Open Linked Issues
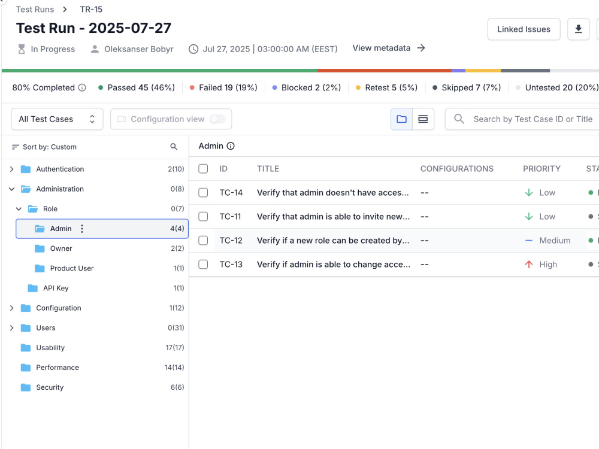Image resolution: width=599 pixels, height=449 pixels. coord(524,29)
